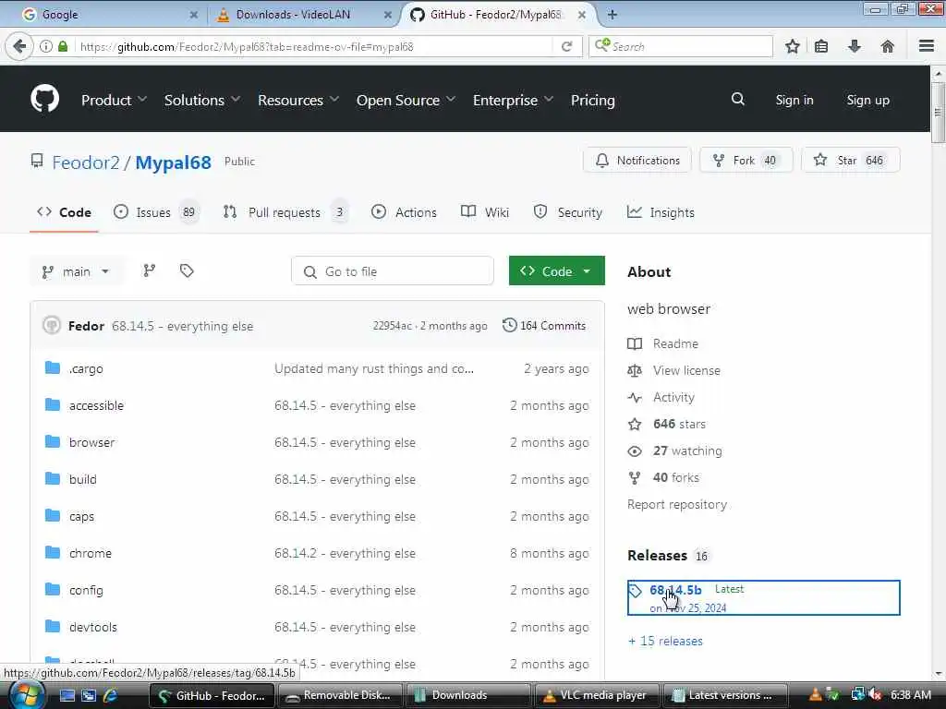Open the Wiki tab
Image resolution: width=946 pixels, height=709 pixels.
(x=485, y=212)
